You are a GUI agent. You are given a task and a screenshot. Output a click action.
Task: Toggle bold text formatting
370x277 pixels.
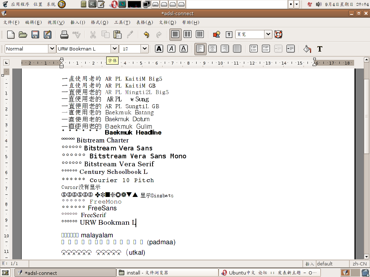(159, 49)
